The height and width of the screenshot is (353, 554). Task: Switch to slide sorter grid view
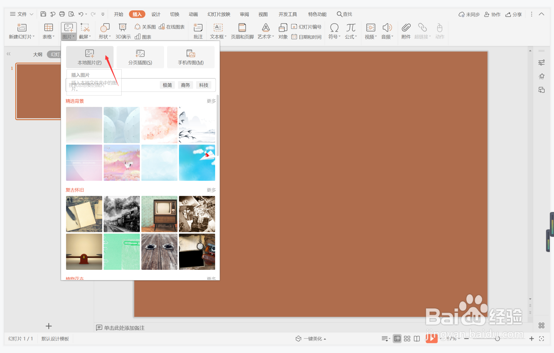407,339
